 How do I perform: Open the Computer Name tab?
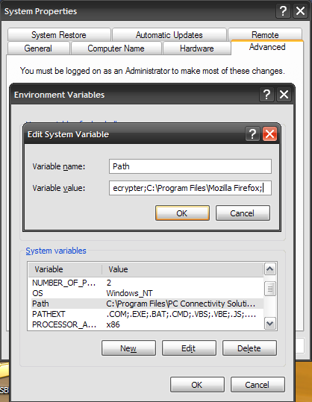(116, 48)
